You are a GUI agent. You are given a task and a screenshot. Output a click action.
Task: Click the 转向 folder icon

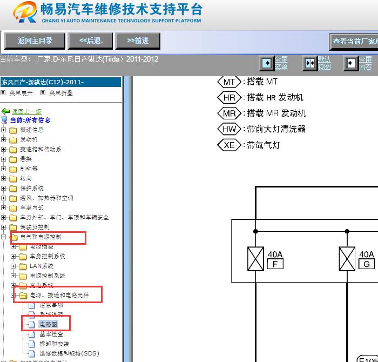pyautogui.click(x=13, y=179)
